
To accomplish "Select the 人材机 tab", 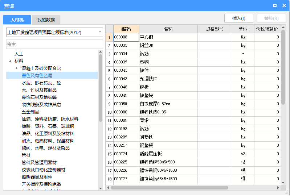I will pyautogui.click(x=17, y=20).
